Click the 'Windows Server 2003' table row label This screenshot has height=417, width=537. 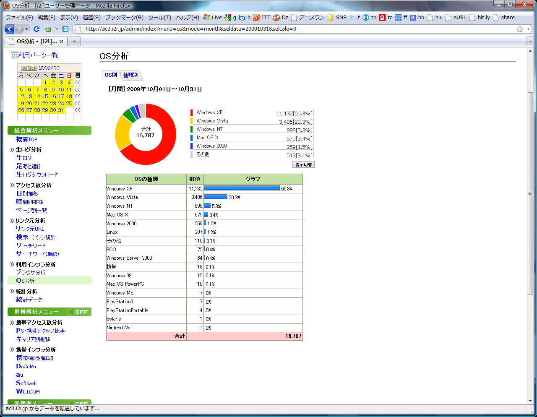pos(129,258)
